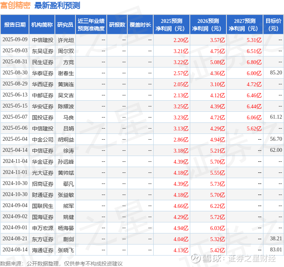The image size is (284, 267).
Task: Click the 2027预测净利润 header
Action: click(x=245, y=25)
